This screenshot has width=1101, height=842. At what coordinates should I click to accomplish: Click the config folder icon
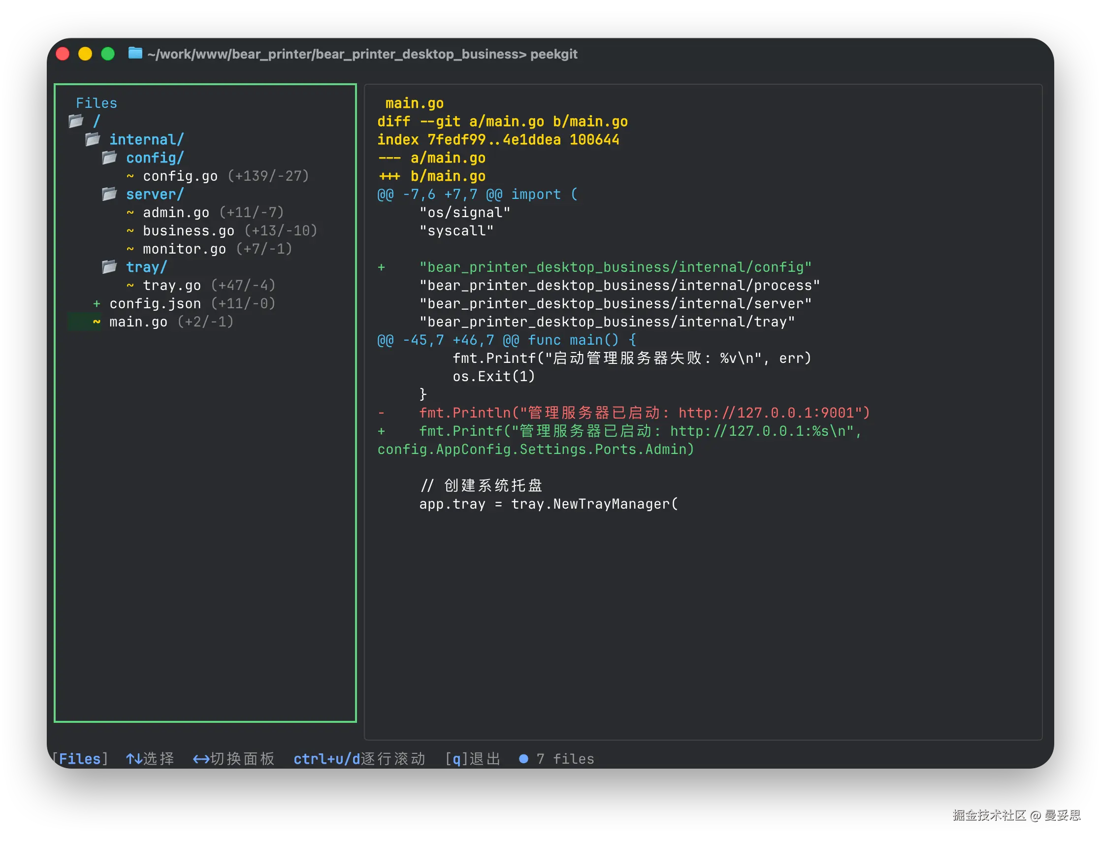point(109,158)
